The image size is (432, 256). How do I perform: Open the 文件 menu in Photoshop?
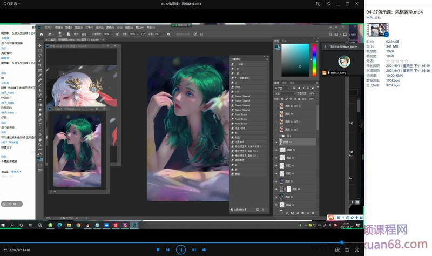[48, 26]
